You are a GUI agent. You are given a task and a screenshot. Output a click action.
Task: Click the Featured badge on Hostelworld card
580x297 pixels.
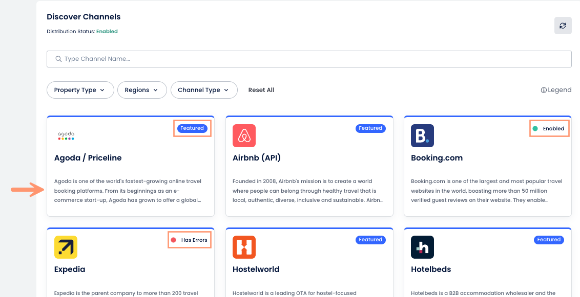tap(370, 240)
